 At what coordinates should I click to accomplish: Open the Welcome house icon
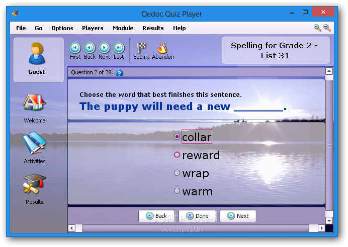point(34,102)
